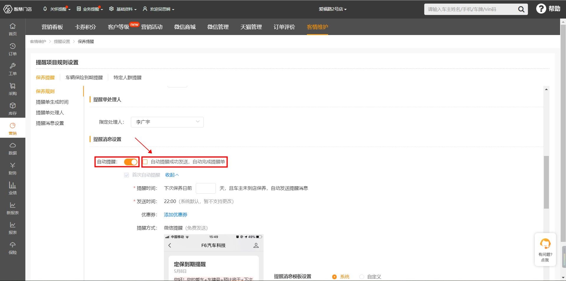The width and height of the screenshot is (566, 281).
Task: Open the 基础资料 dropdown menu
Action: [x=123, y=9]
